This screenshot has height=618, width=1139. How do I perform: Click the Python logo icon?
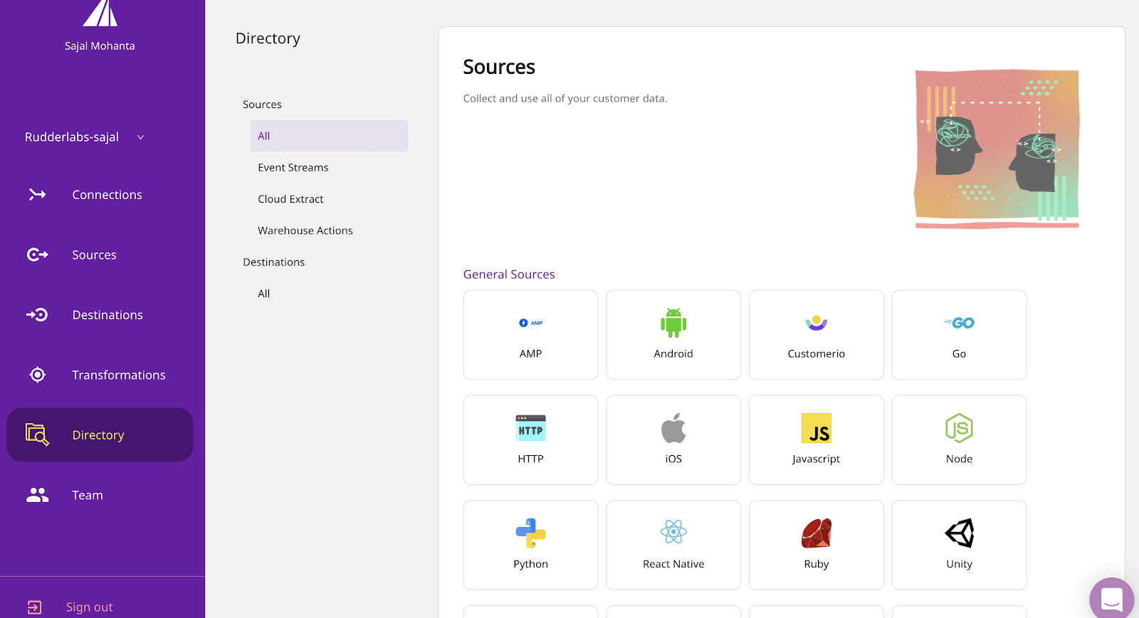pos(530,533)
